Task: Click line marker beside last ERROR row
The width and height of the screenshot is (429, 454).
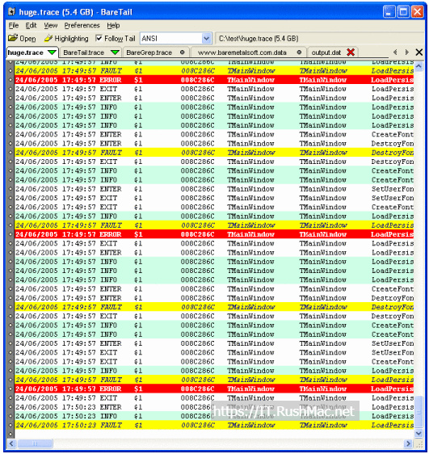Action: 11,389
